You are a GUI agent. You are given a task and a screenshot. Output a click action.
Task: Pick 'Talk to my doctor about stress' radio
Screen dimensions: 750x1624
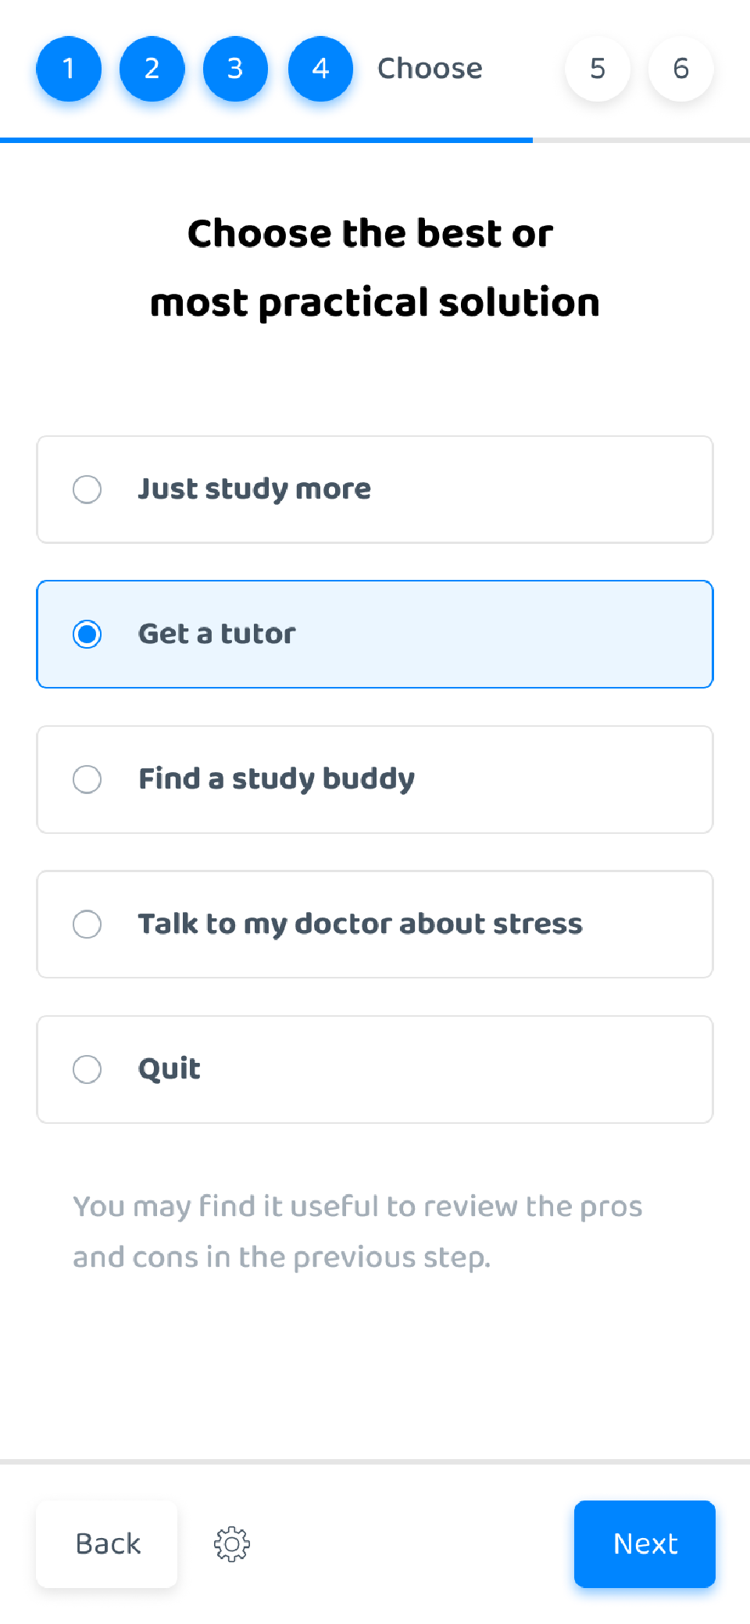point(87,924)
